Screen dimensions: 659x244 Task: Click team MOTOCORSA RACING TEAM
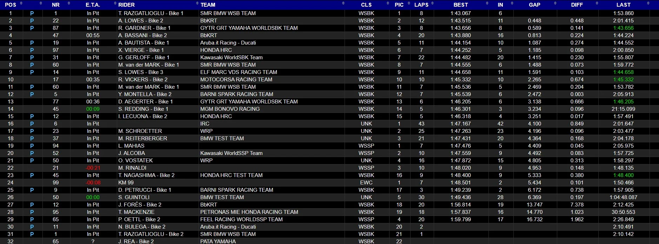point(236,80)
